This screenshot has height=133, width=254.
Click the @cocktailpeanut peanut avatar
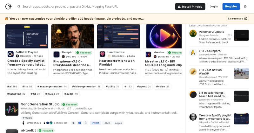click(193, 72)
